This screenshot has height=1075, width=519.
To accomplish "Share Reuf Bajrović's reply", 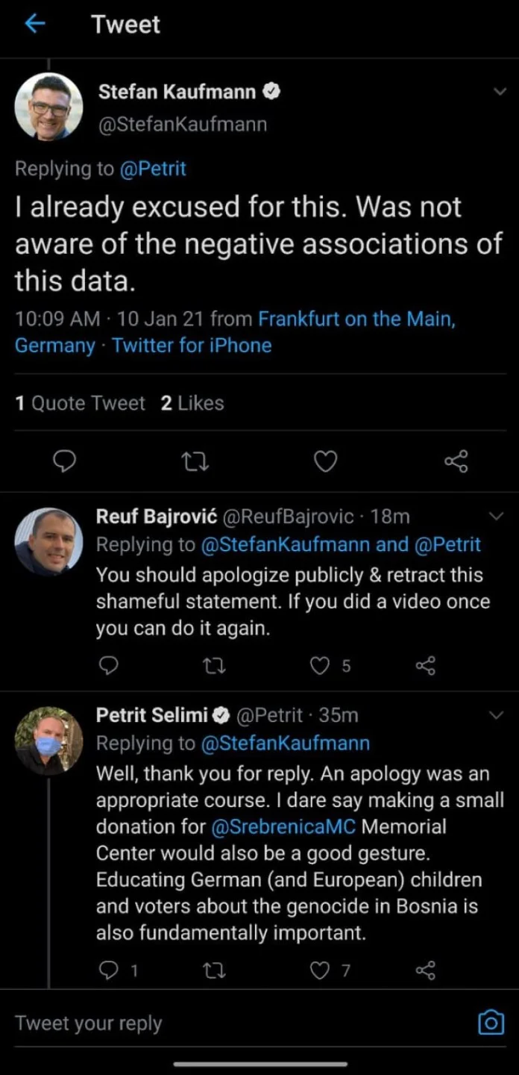I will click(425, 664).
